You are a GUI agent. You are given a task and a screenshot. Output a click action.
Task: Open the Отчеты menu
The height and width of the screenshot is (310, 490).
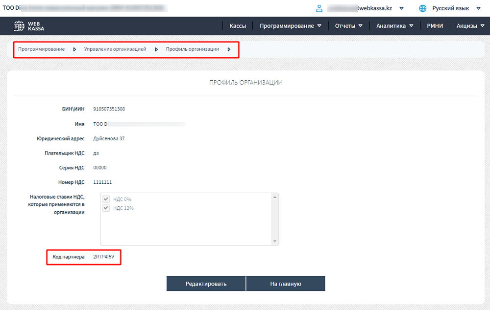pyautogui.click(x=345, y=26)
